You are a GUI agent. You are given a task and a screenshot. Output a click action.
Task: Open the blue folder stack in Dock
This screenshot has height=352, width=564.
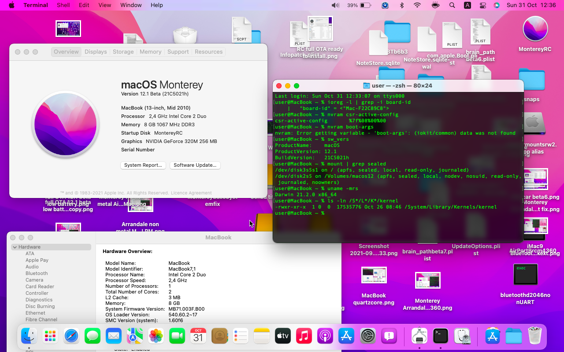pos(513,336)
